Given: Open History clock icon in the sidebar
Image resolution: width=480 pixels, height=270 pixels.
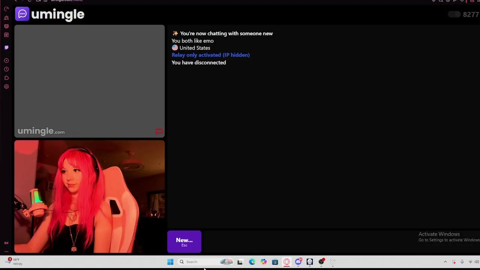Looking at the screenshot, I should coord(6,69).
